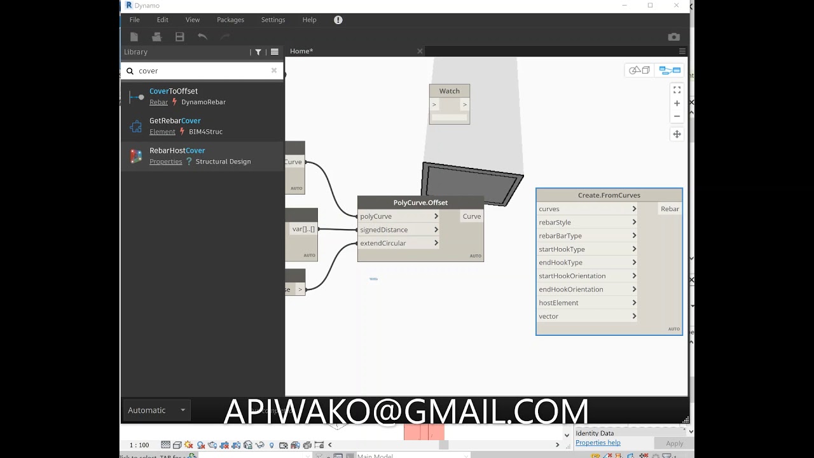
Task: Click the Create.FromCurves node title
Action: (x=609, y=195)
